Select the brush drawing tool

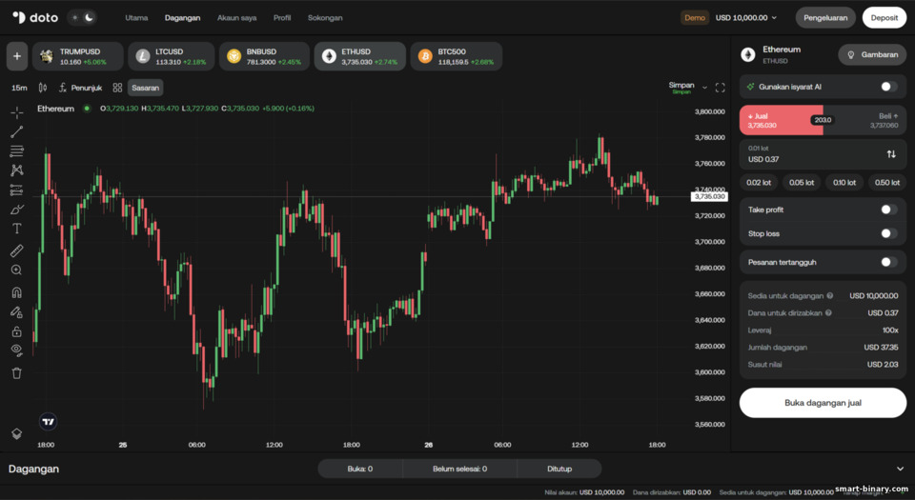17,210
